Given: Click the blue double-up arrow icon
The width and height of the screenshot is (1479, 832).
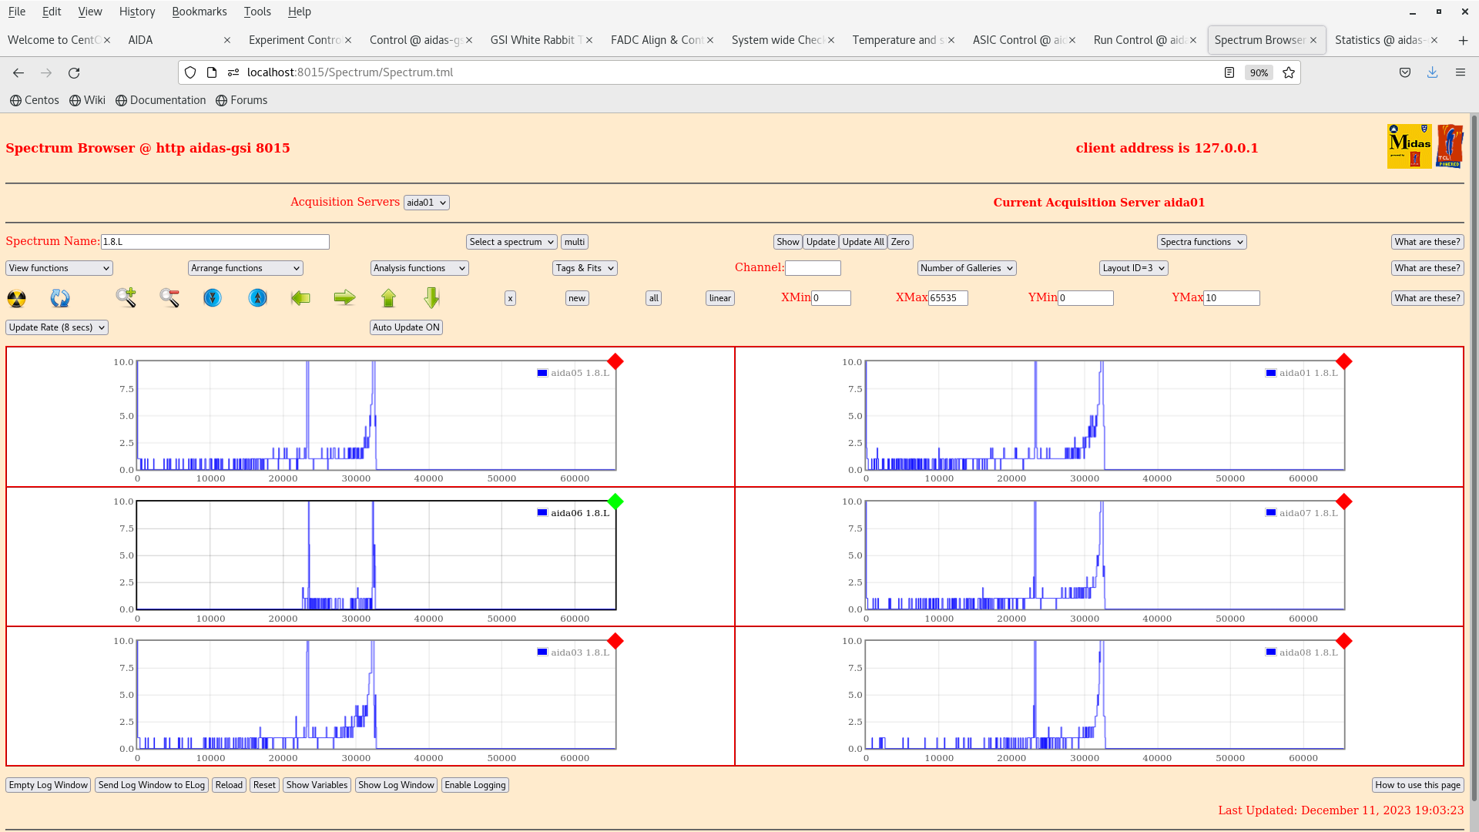Looking at the screenshot, I should pyautogui.click(x=258, y=297).
